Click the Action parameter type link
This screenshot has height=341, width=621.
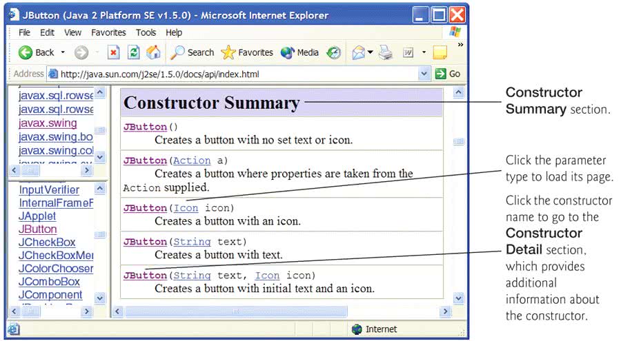[192, 161]
